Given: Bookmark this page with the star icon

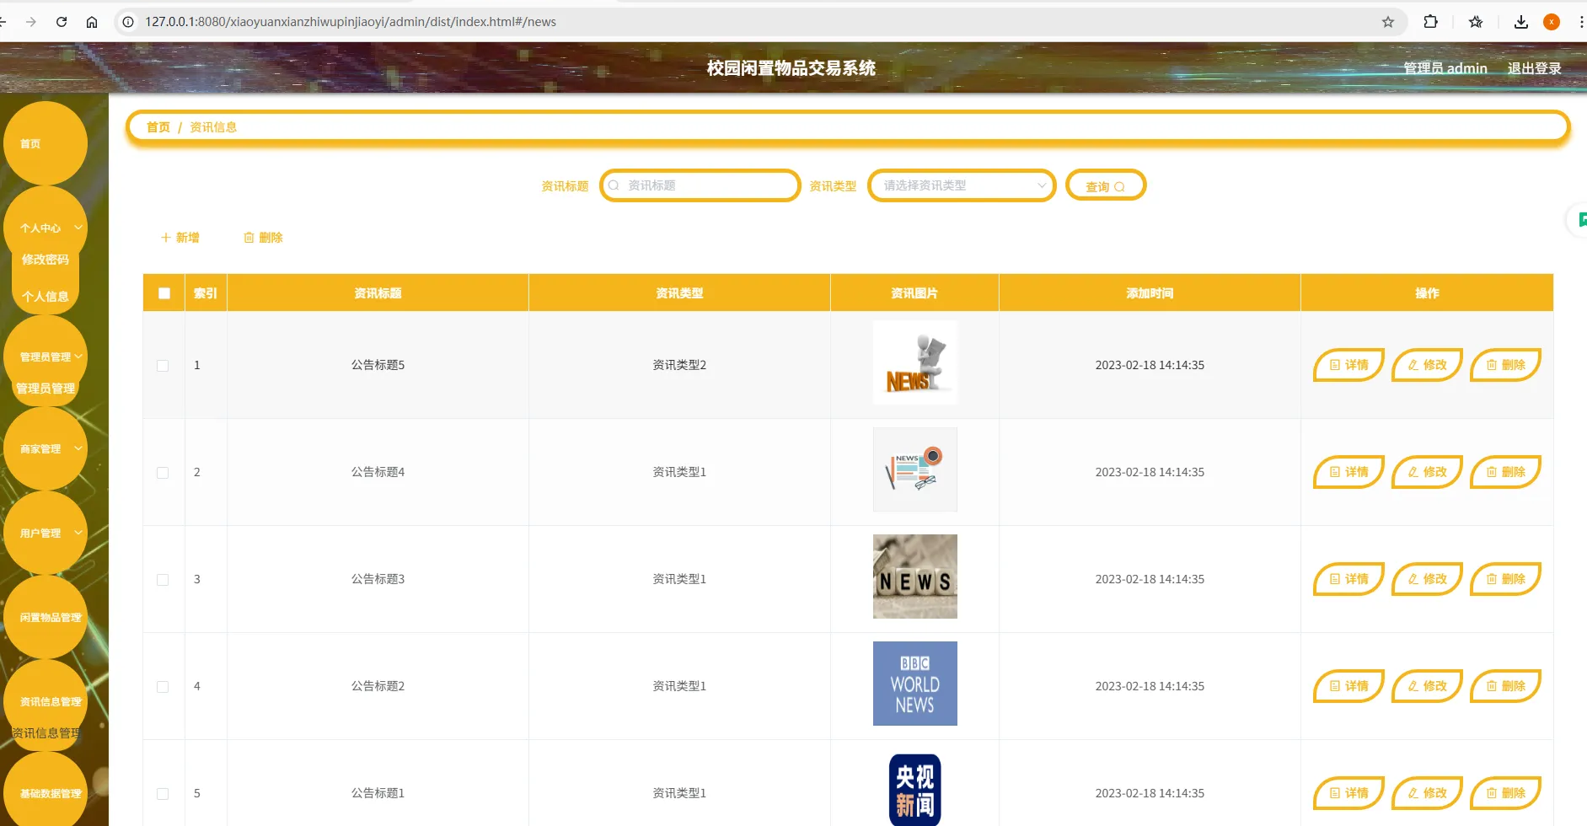Looking at the screenshot, I should point(1387,22).
